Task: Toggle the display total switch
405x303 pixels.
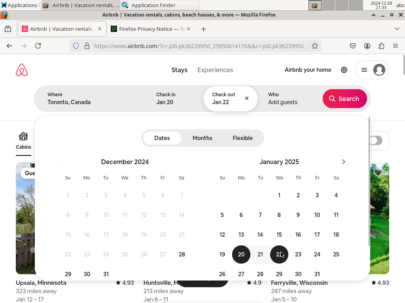Action: (376, 140)
